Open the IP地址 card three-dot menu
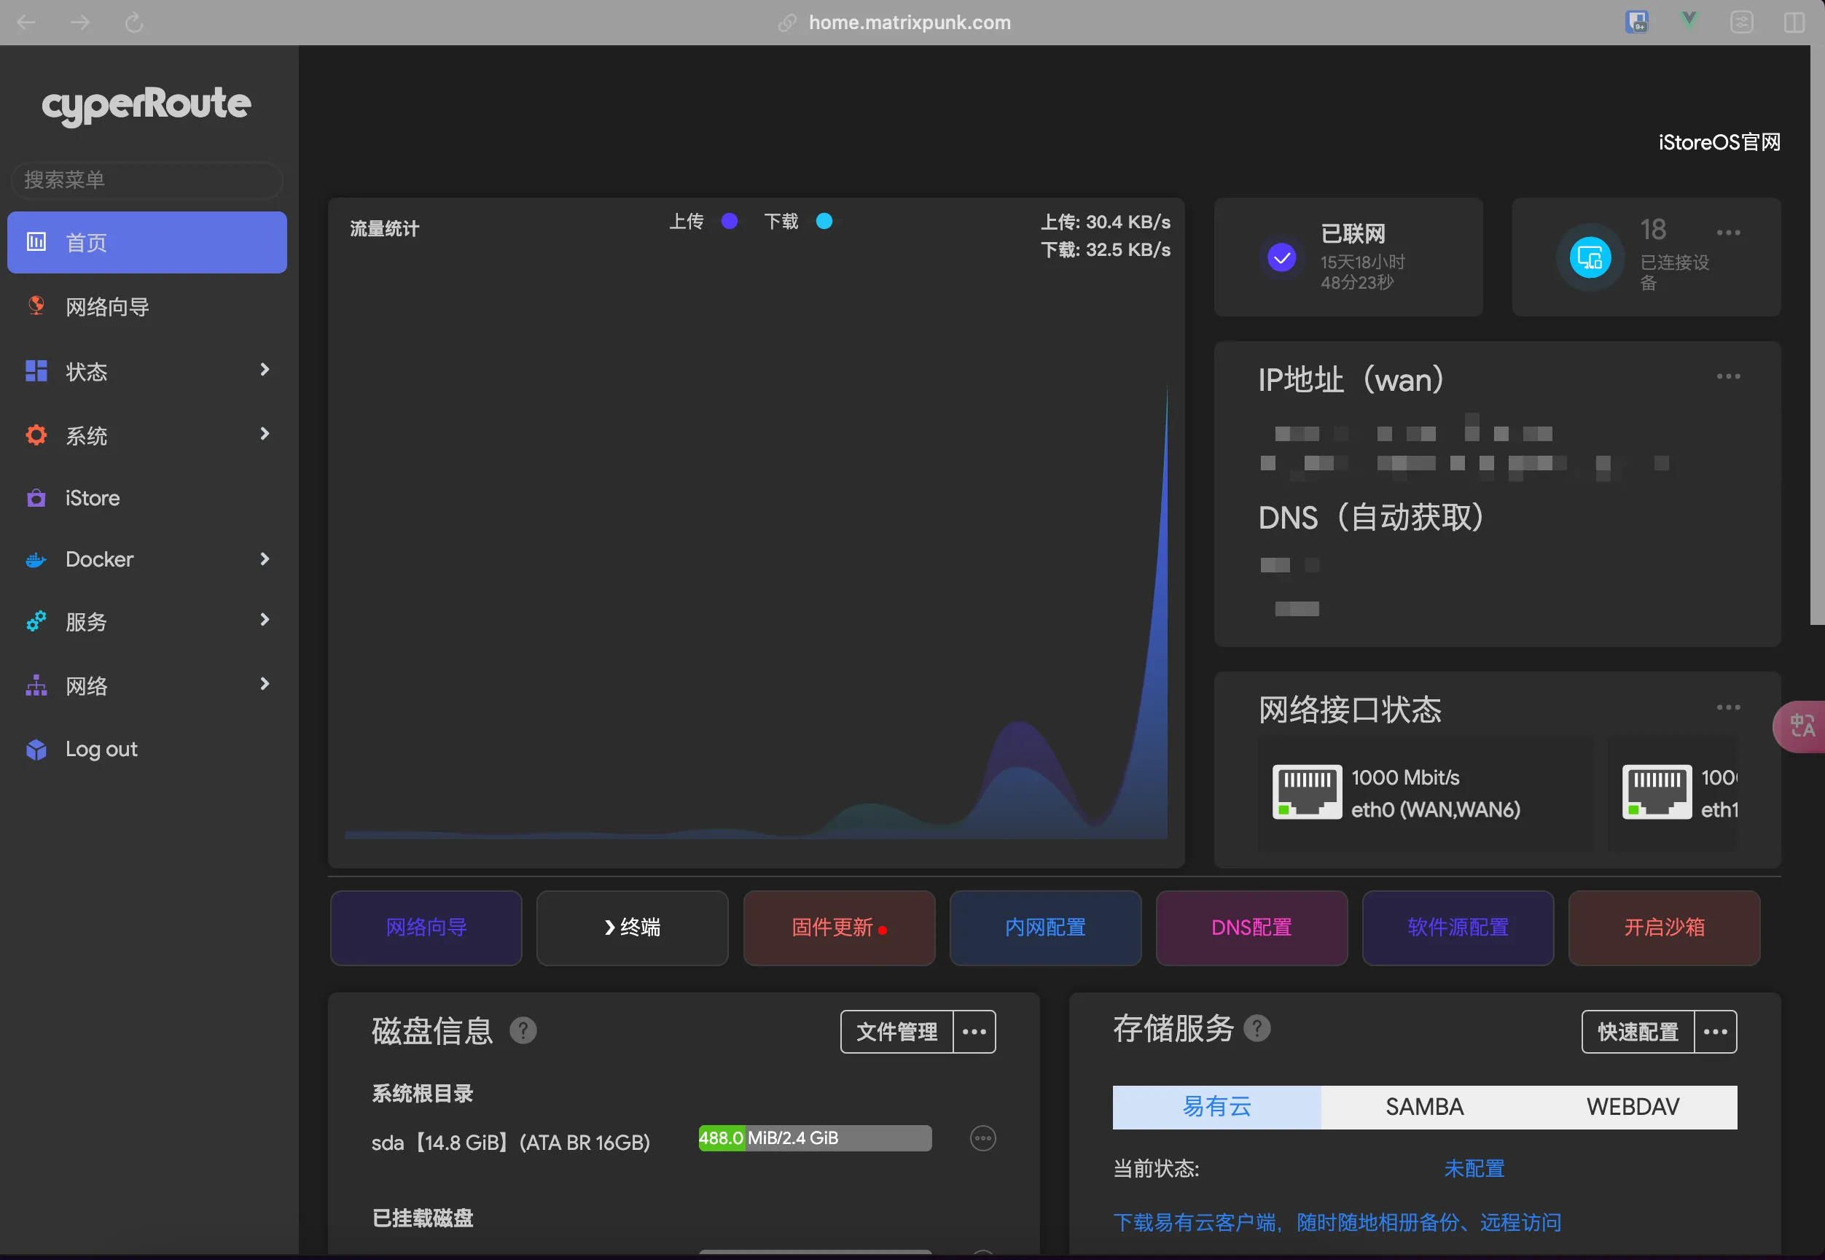 1728,376
